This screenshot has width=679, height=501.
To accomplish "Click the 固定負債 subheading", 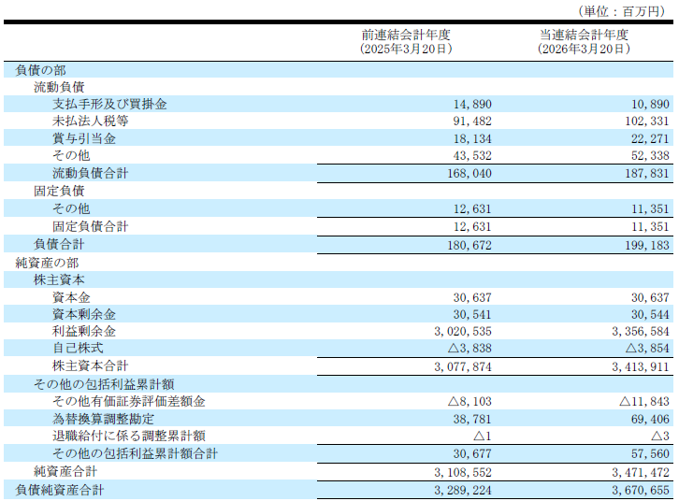I will point(59,191).
